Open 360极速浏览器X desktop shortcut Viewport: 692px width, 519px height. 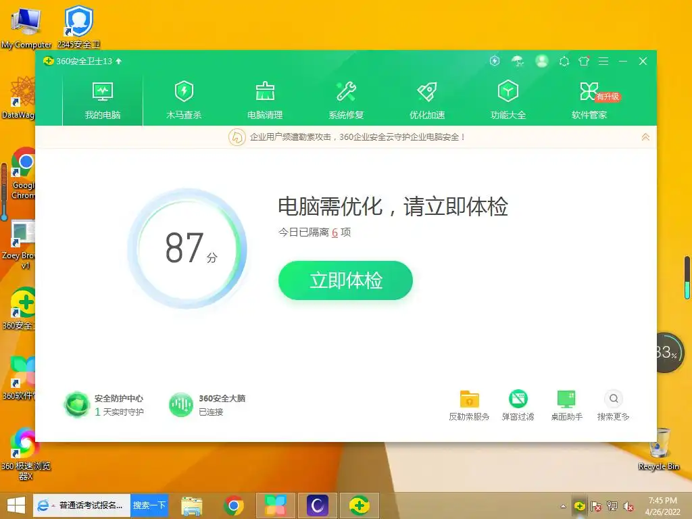tap(25, 453)
